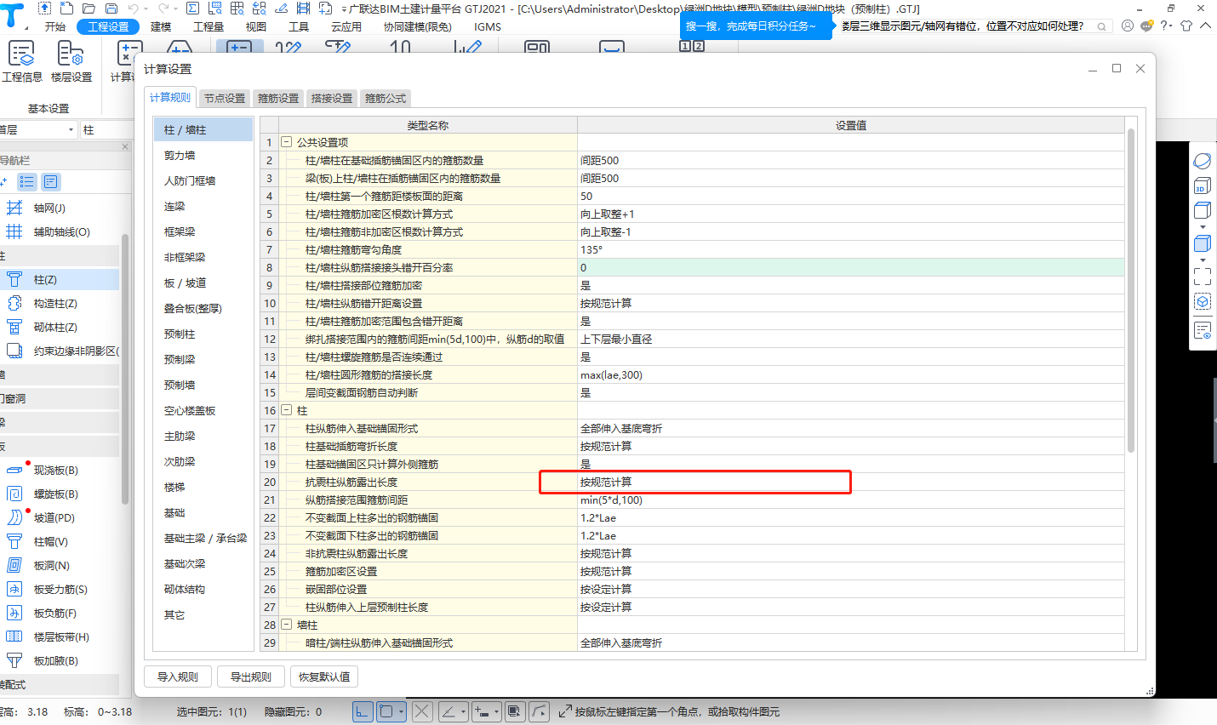
Task: Click the 间距500 value in row 2
Action: click(x=851, y=160)
